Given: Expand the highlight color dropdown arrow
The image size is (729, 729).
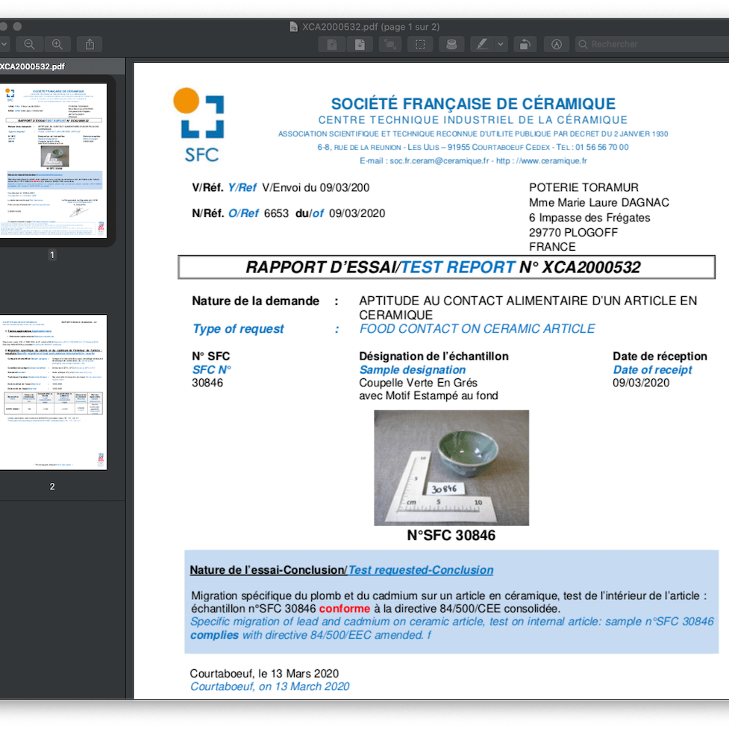Looking at the screenshot, I should click(x=501, y=44).
